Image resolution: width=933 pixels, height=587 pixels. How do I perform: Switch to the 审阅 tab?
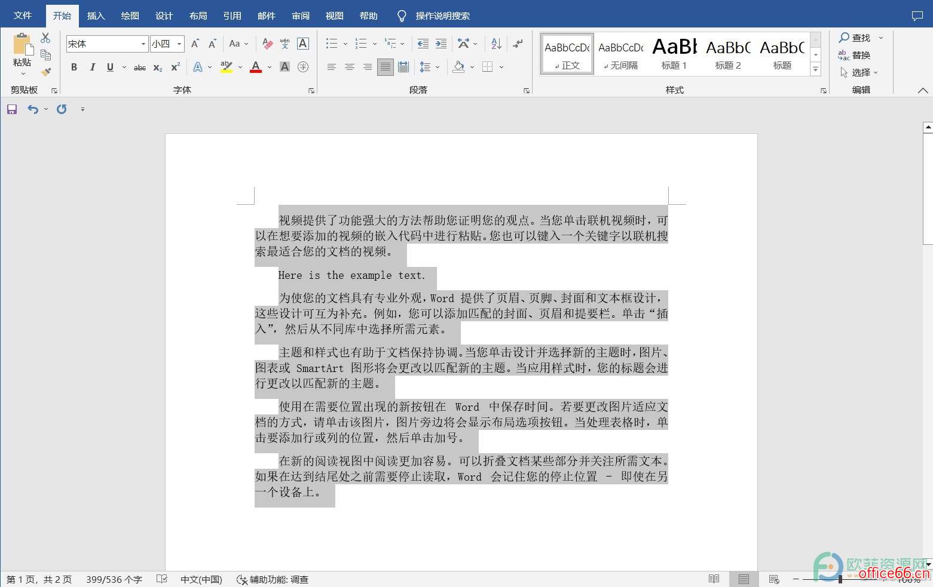pyautogui.click(x=301, y=16)
